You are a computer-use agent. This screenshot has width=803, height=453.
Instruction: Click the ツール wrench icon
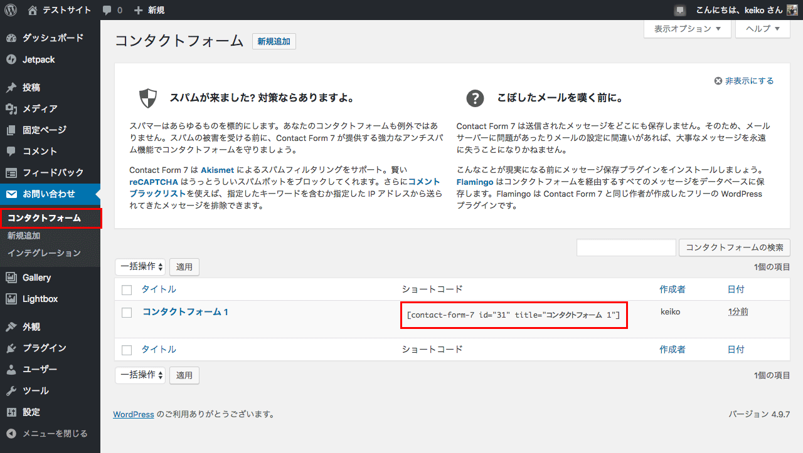click(11, 391)
